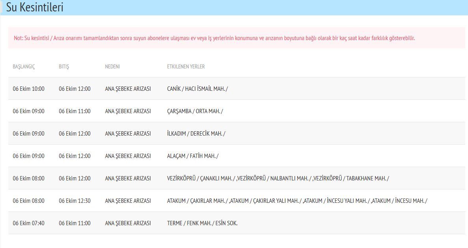Click the Su Kesintileri page heading
Viewport: 468px width, 248px height.
click(x=35, y=7)
